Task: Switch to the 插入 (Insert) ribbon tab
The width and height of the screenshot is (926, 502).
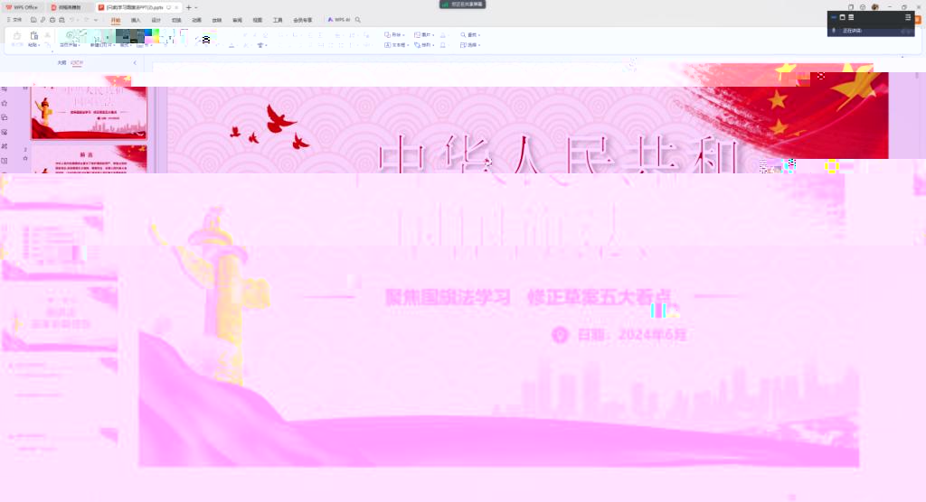Action: click(x=136, y=19)
